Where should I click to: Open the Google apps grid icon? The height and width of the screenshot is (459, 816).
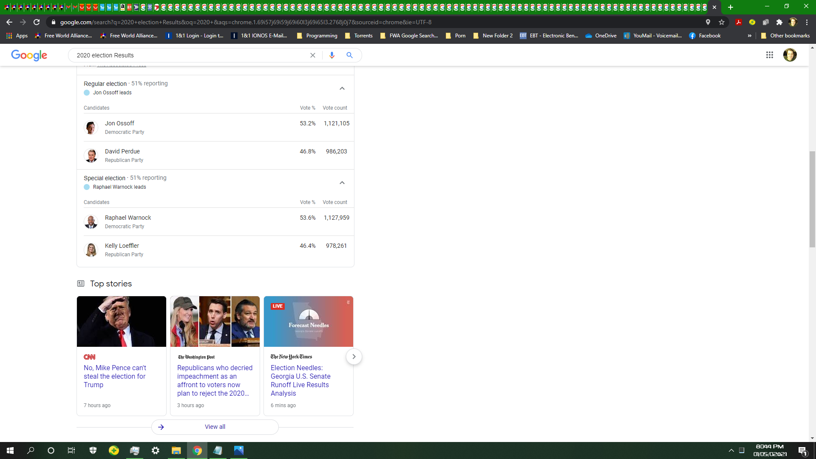pos(769,55)
